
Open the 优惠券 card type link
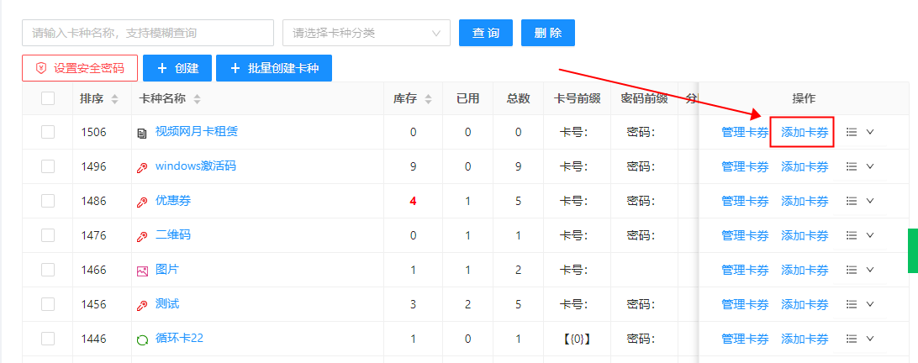(x=173, y=200)
